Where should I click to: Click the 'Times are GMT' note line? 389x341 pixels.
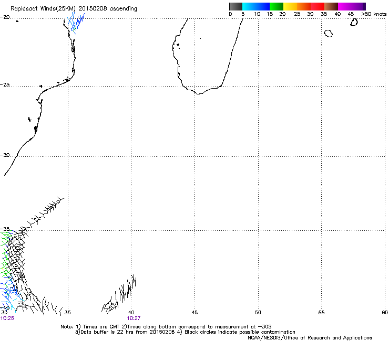coord(166,327)
